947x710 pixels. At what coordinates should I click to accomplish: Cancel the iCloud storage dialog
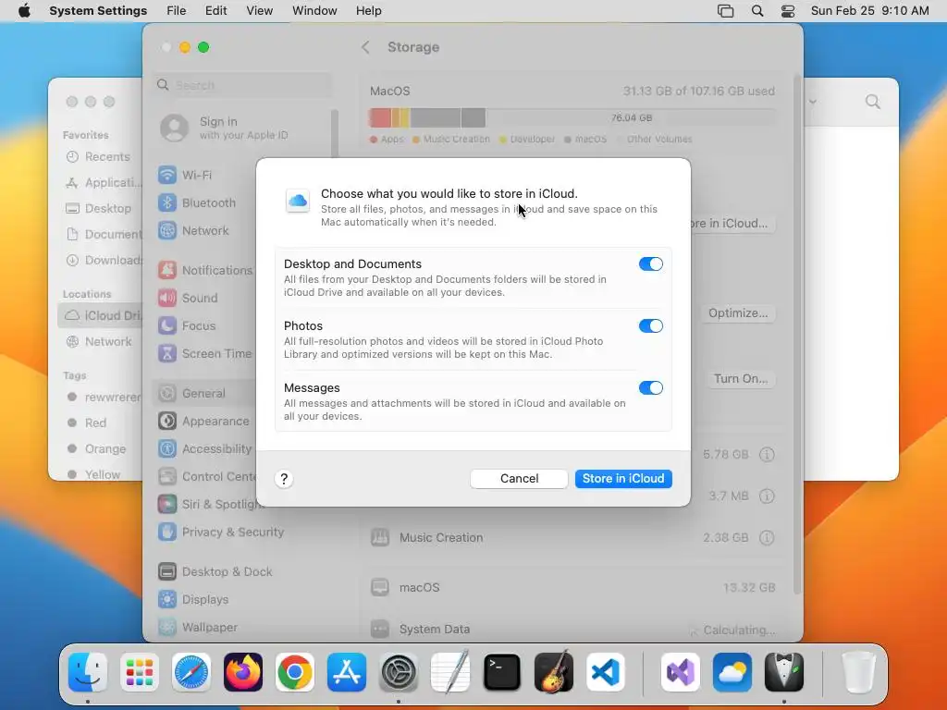pyautogui.click(x=519, y=478)
